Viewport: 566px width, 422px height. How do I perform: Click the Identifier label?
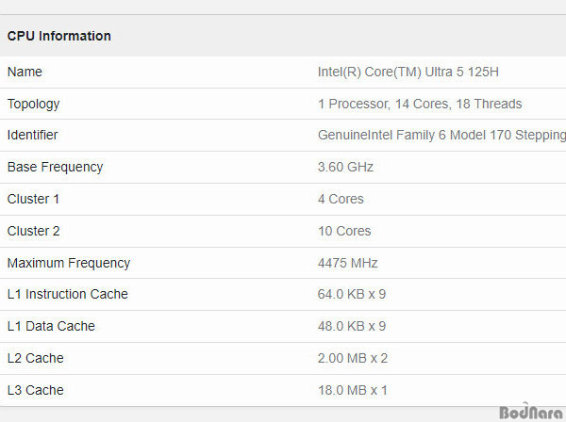pos(32,135)
